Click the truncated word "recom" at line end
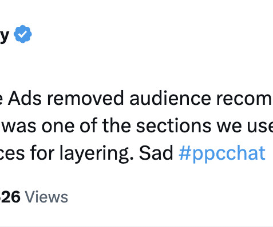This screenshot has height=227, width=273. click(x=244, y=99)
